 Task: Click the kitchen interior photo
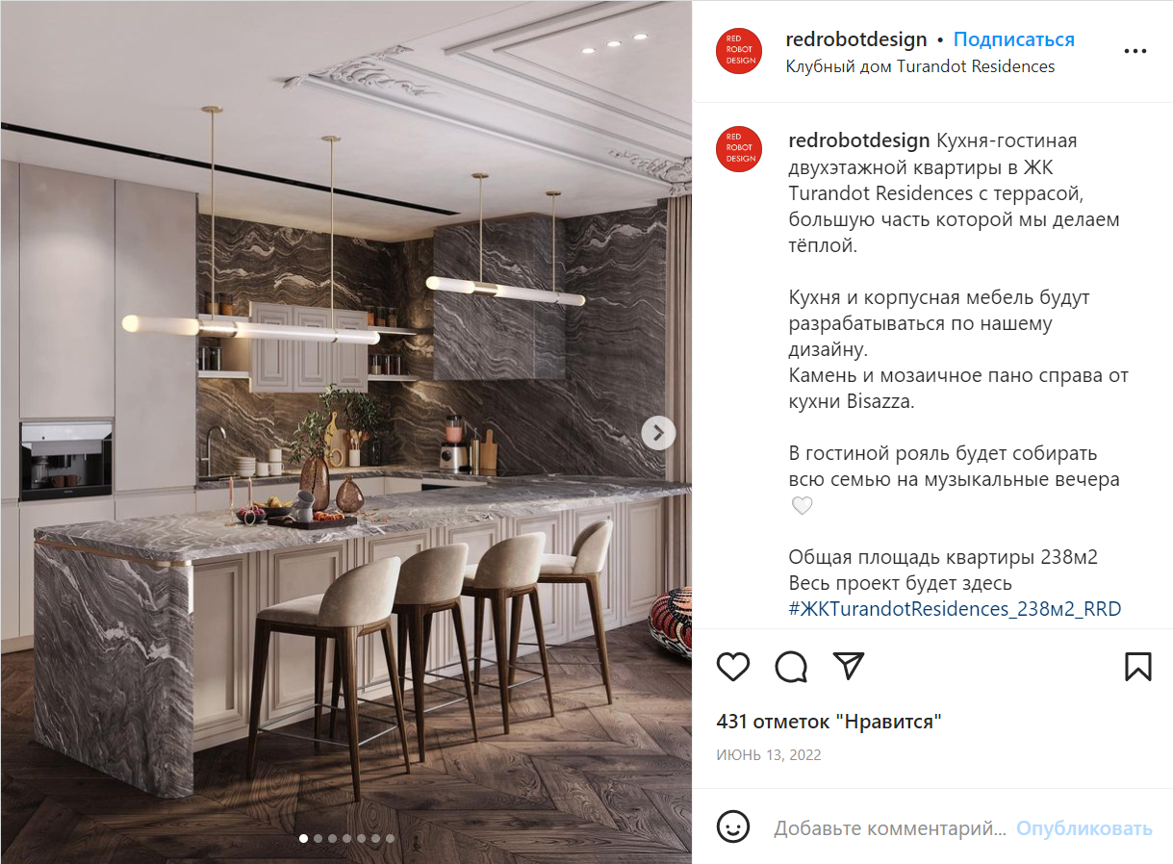[x=345, y=432]
